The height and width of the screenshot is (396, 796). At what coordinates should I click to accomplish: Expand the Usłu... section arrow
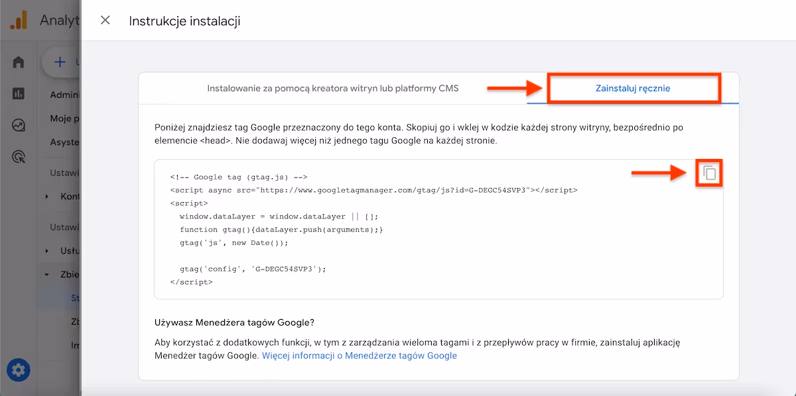pyautogui.click(x=46, y=251)
